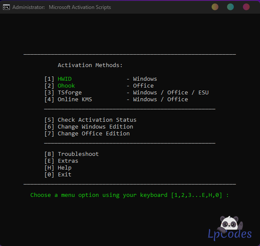The width and height of the screenshot is (260, 246).
Task: Click 'Change Office Edition' entry
Action: click(94, 134)
